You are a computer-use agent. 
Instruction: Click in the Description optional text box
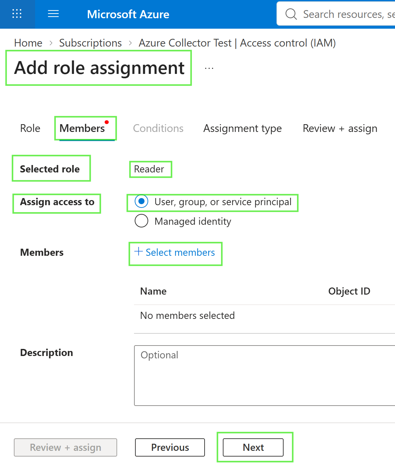[x=265, y=375]
